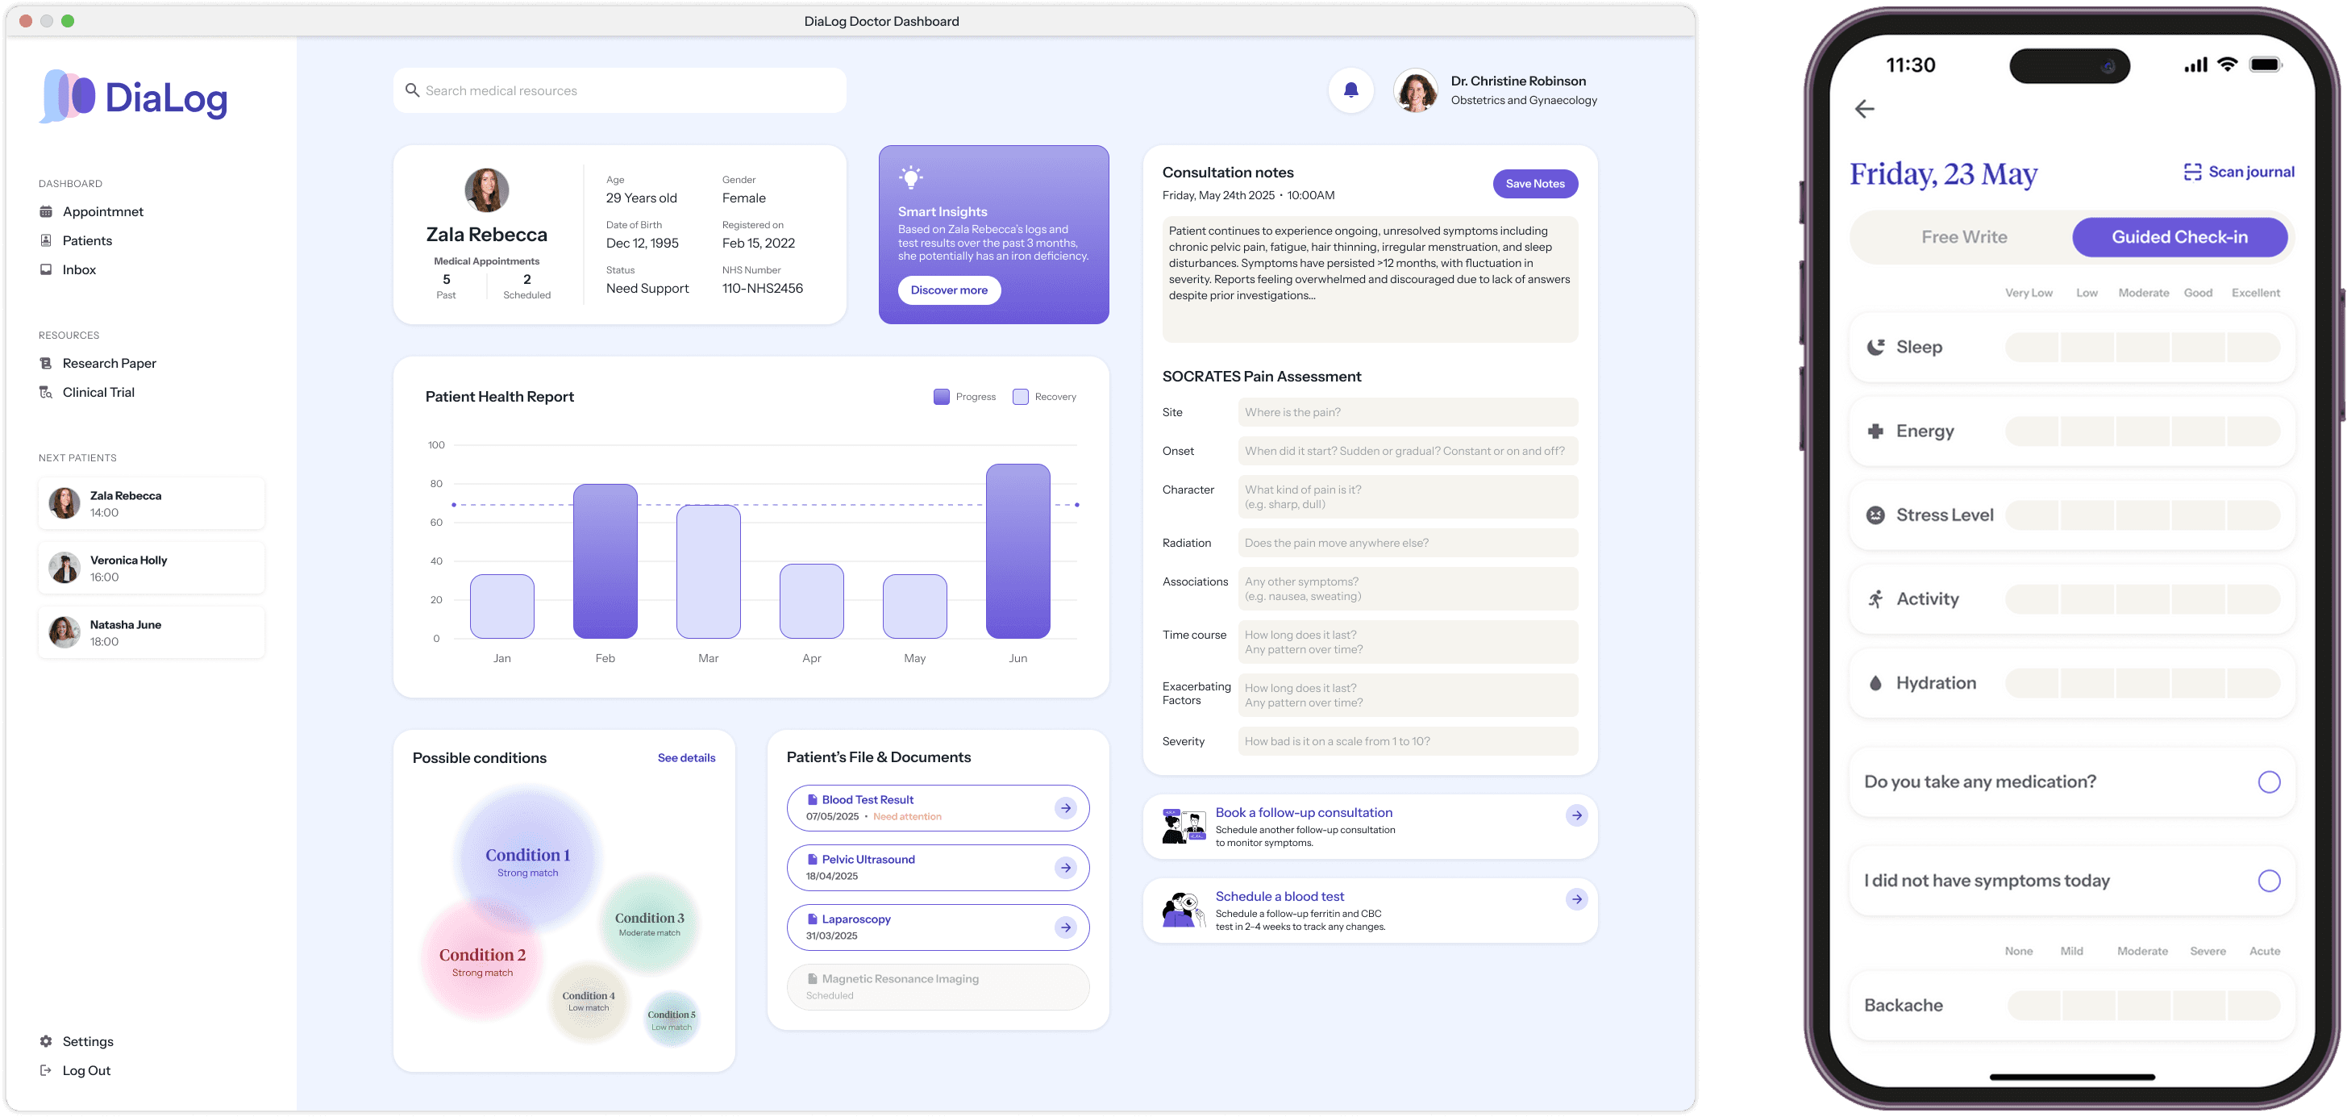2347x1117 pixels.
Task: Click the 'See details' link
Action: tap(686, 758)
